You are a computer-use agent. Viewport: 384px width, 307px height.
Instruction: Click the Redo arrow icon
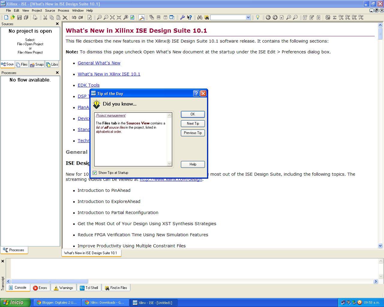[80, 17]
